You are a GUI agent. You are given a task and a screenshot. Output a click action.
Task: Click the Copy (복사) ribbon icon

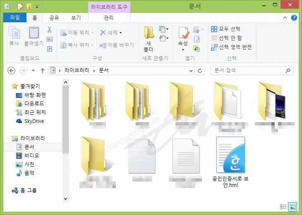tap(14, 32)
